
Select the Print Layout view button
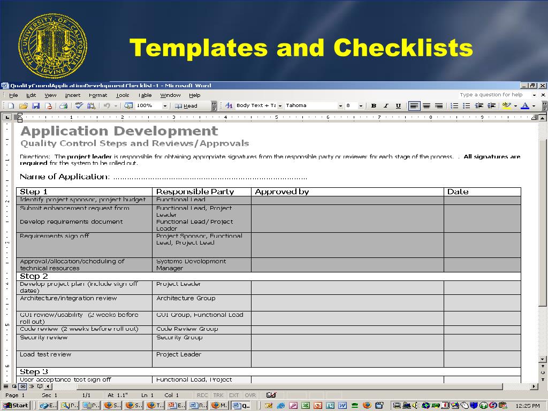[x=22, y=386]
